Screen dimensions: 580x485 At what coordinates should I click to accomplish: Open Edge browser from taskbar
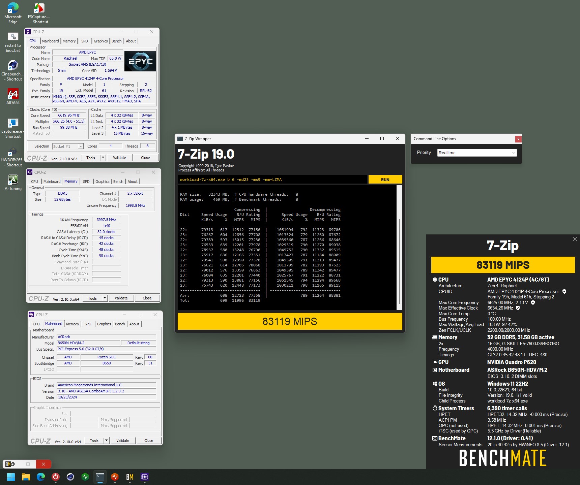pyautogui.click(x=41, y=477)
